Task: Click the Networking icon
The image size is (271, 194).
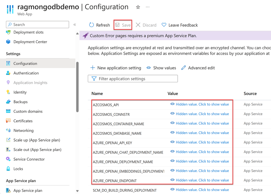Action: 8,130
